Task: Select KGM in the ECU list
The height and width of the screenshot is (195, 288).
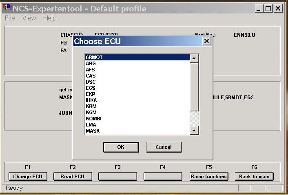Action: pos(137,112)
